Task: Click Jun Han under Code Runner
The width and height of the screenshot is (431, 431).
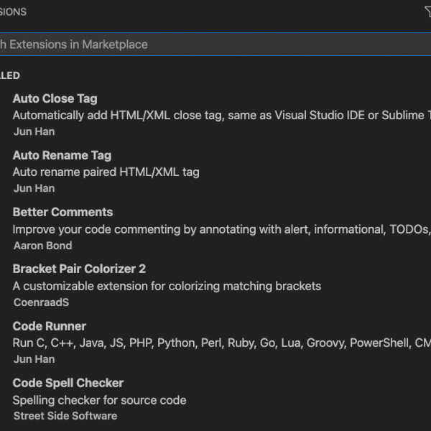Action: pyautogui.click(x=34, y=359)
